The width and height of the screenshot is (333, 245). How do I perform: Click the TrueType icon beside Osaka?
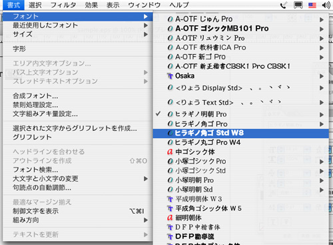pos(170,76)
